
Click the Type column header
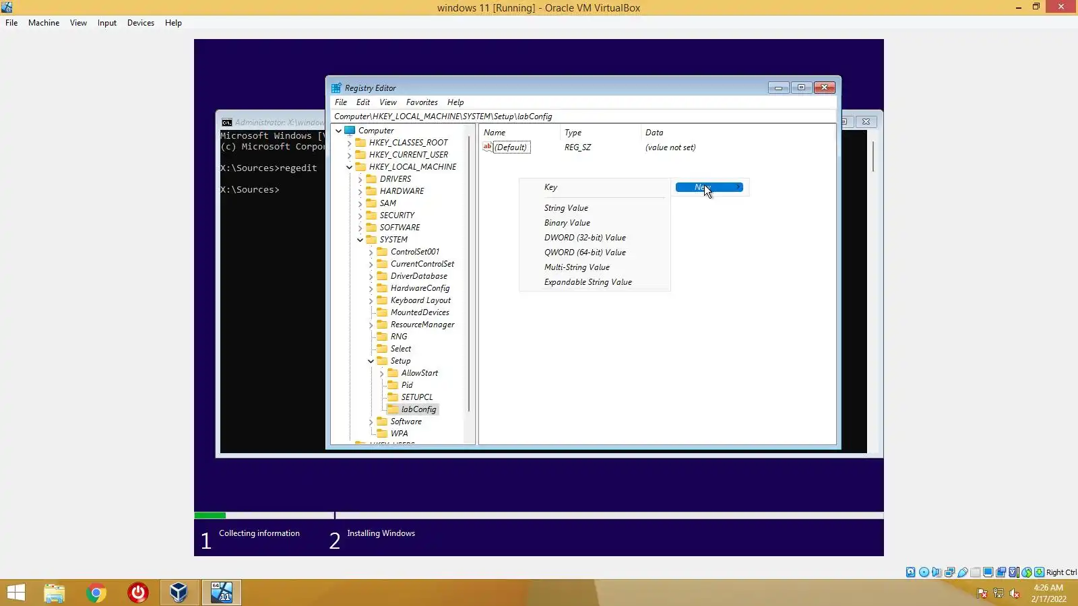tap(600, 133)
